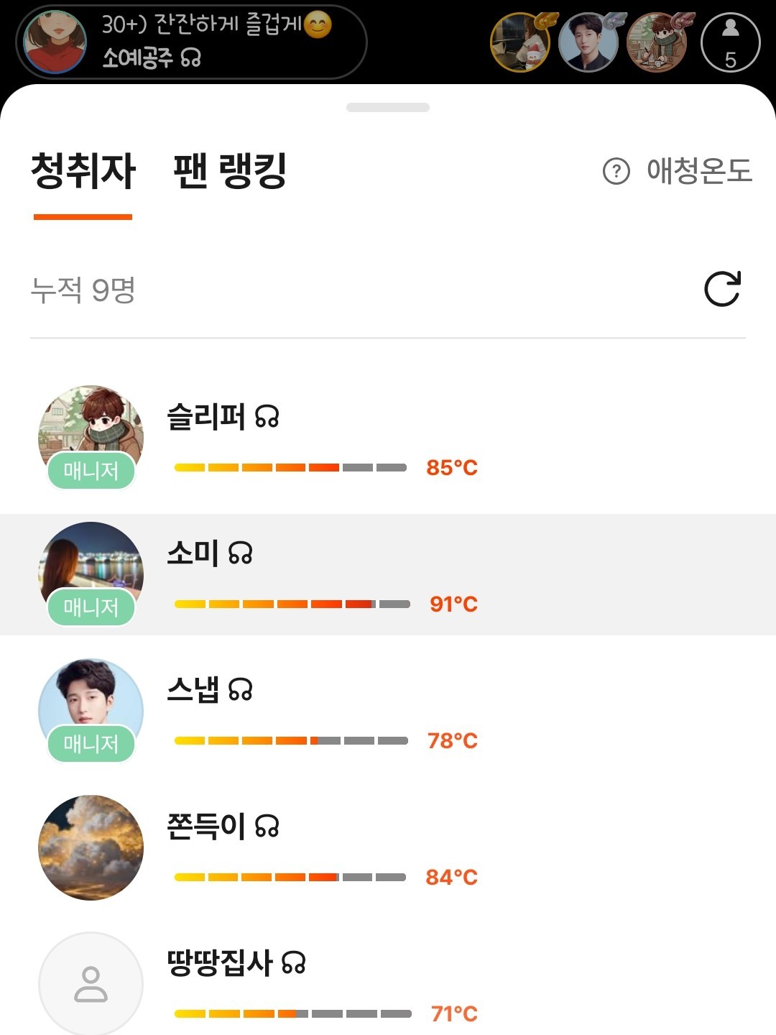Viewport: 776px width, 1035px height.
Task: Open the listener count icon showing 5
Action: pyautogui.click(x=730, y=43)
